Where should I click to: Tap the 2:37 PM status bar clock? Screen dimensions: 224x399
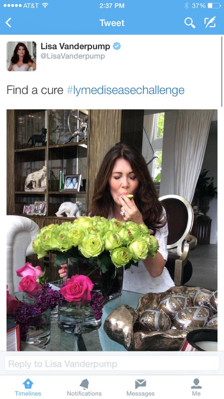point(112,5)
